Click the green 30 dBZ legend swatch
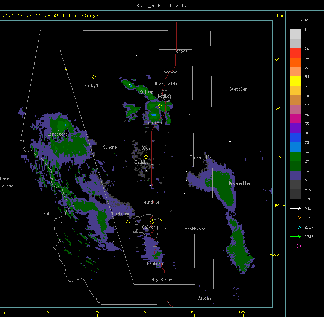 coord(295,157)
